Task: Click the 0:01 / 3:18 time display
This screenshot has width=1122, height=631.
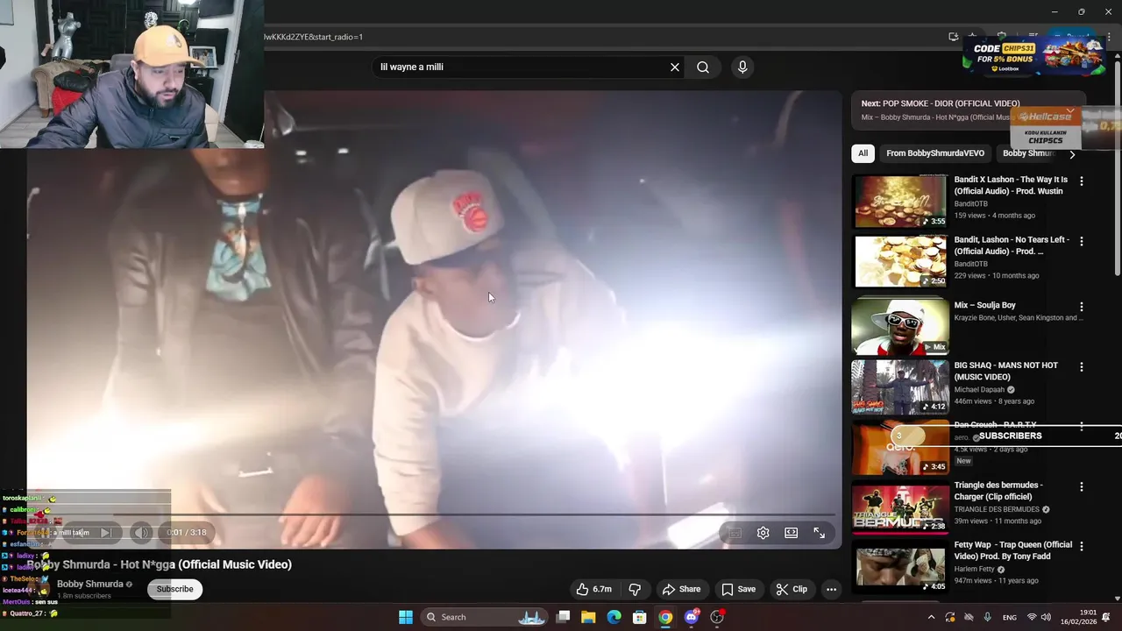Action: (187, 532)
